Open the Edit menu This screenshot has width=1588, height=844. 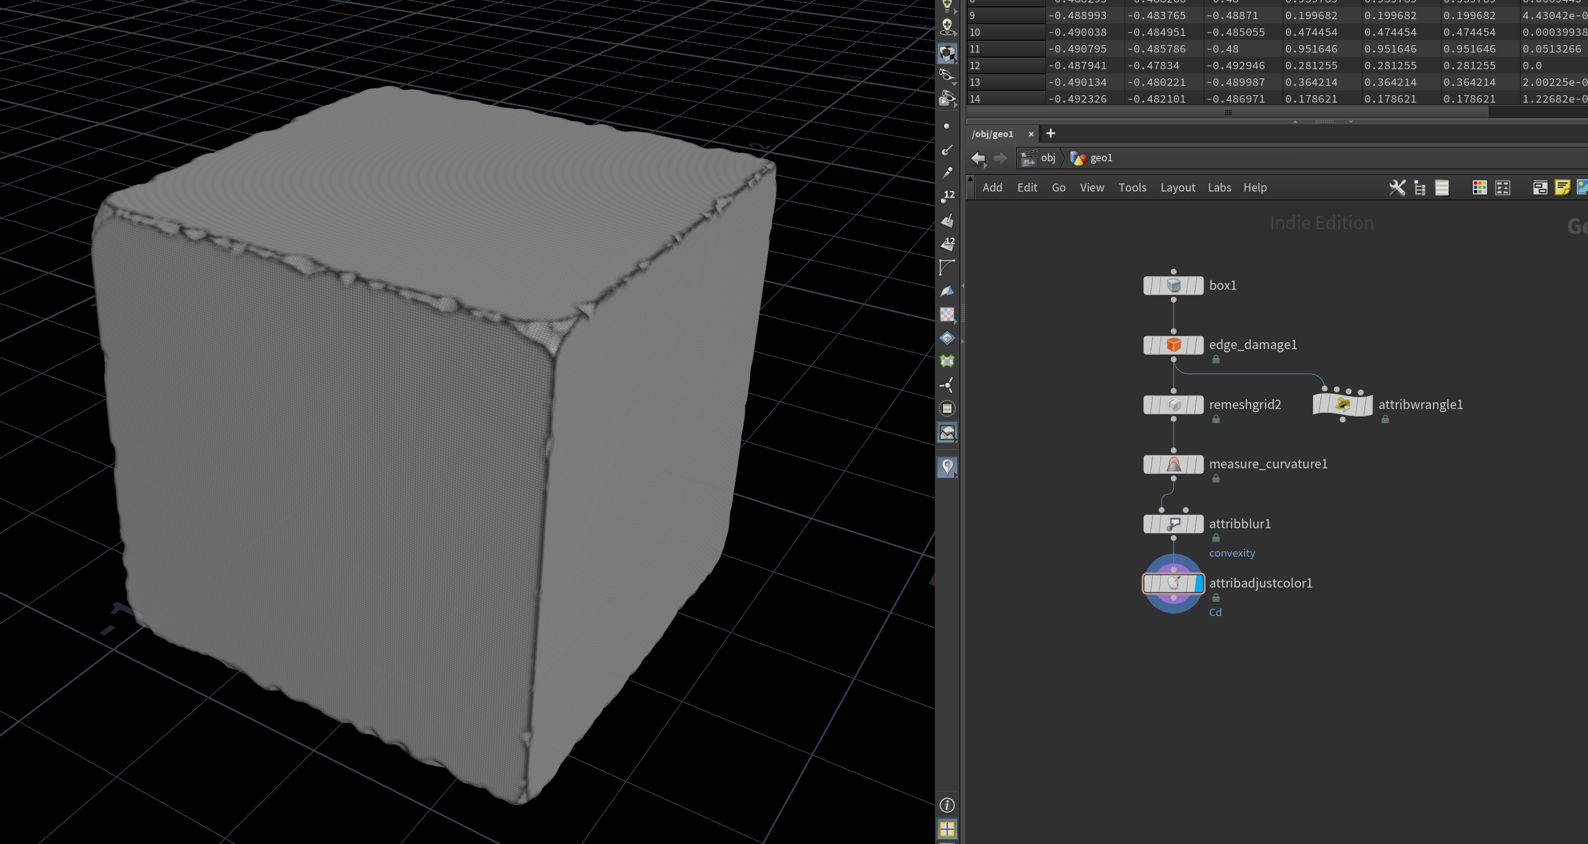1027,188
